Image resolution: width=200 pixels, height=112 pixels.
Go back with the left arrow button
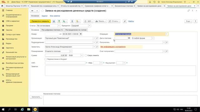click(32, 11)
